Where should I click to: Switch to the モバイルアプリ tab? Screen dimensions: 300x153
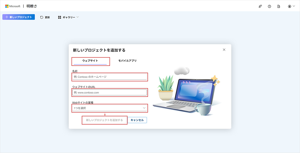[127, 61]
